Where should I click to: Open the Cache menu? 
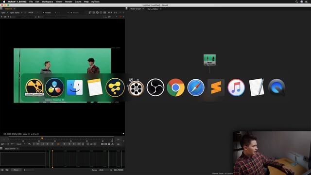click(78, 1)
